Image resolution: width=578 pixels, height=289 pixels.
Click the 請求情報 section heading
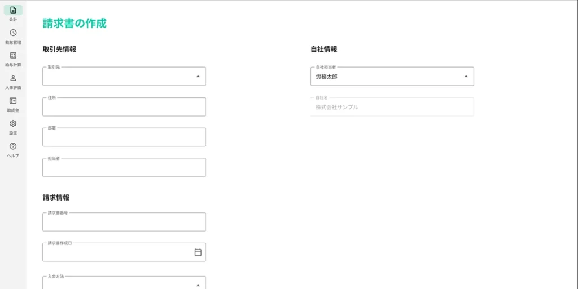pyautogui.click(x=56, y=198)
